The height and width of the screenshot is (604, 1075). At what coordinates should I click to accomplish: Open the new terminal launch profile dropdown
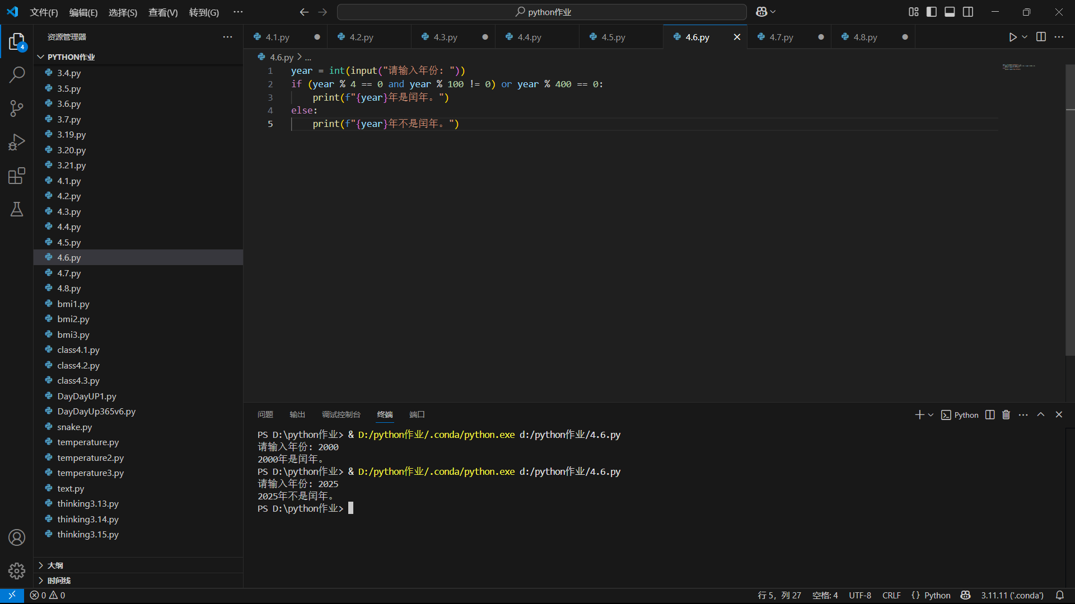click(931, 415)
